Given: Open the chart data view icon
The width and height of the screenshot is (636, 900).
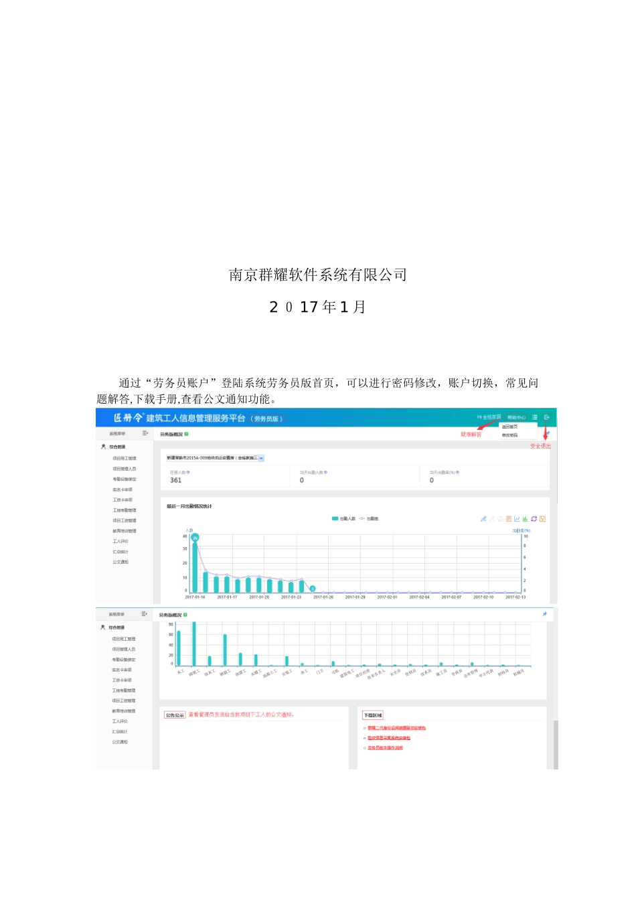Looking at the screenshot, I should 509,519.
